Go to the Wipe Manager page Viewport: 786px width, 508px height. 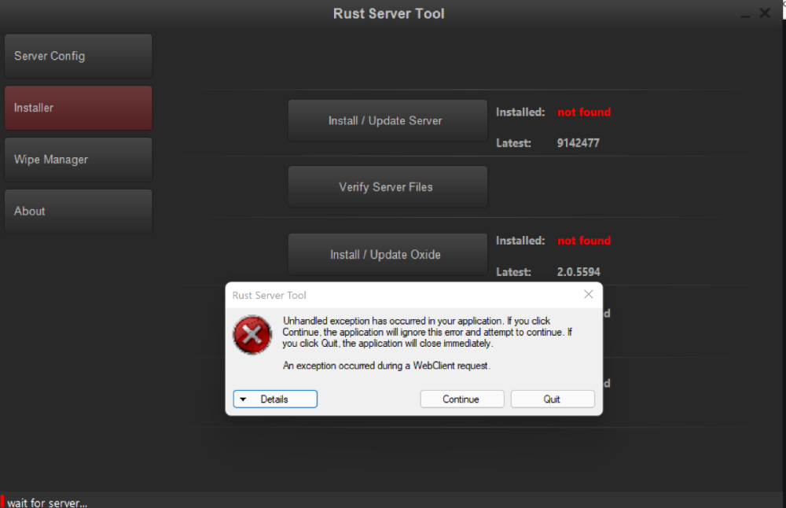78,160
